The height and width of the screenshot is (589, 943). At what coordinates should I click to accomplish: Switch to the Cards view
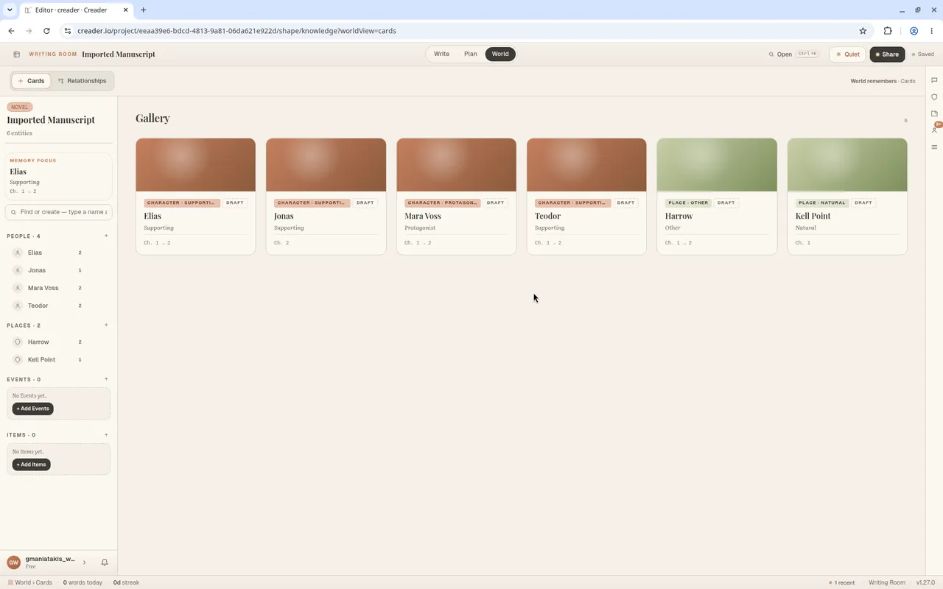(31, 81)
